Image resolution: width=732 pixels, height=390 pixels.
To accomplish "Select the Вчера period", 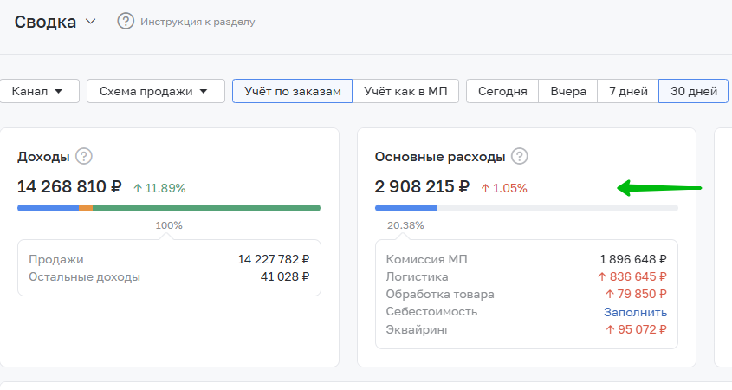I will pyautogui.click(x=567, y=91).
